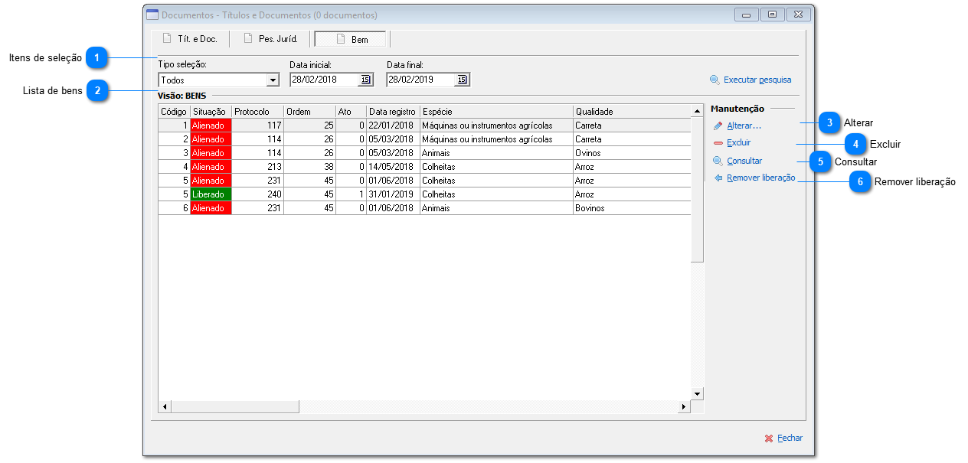
Task: Close dialog with Fechar link
Action: pos(790,439)
